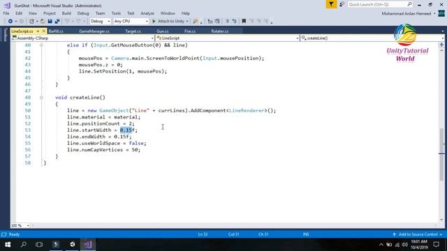This screenshot has height=251, width=447.
Task: Click the Quick Launch search magnifier icon
Action: pyautogui.click(x=409, y=4)
